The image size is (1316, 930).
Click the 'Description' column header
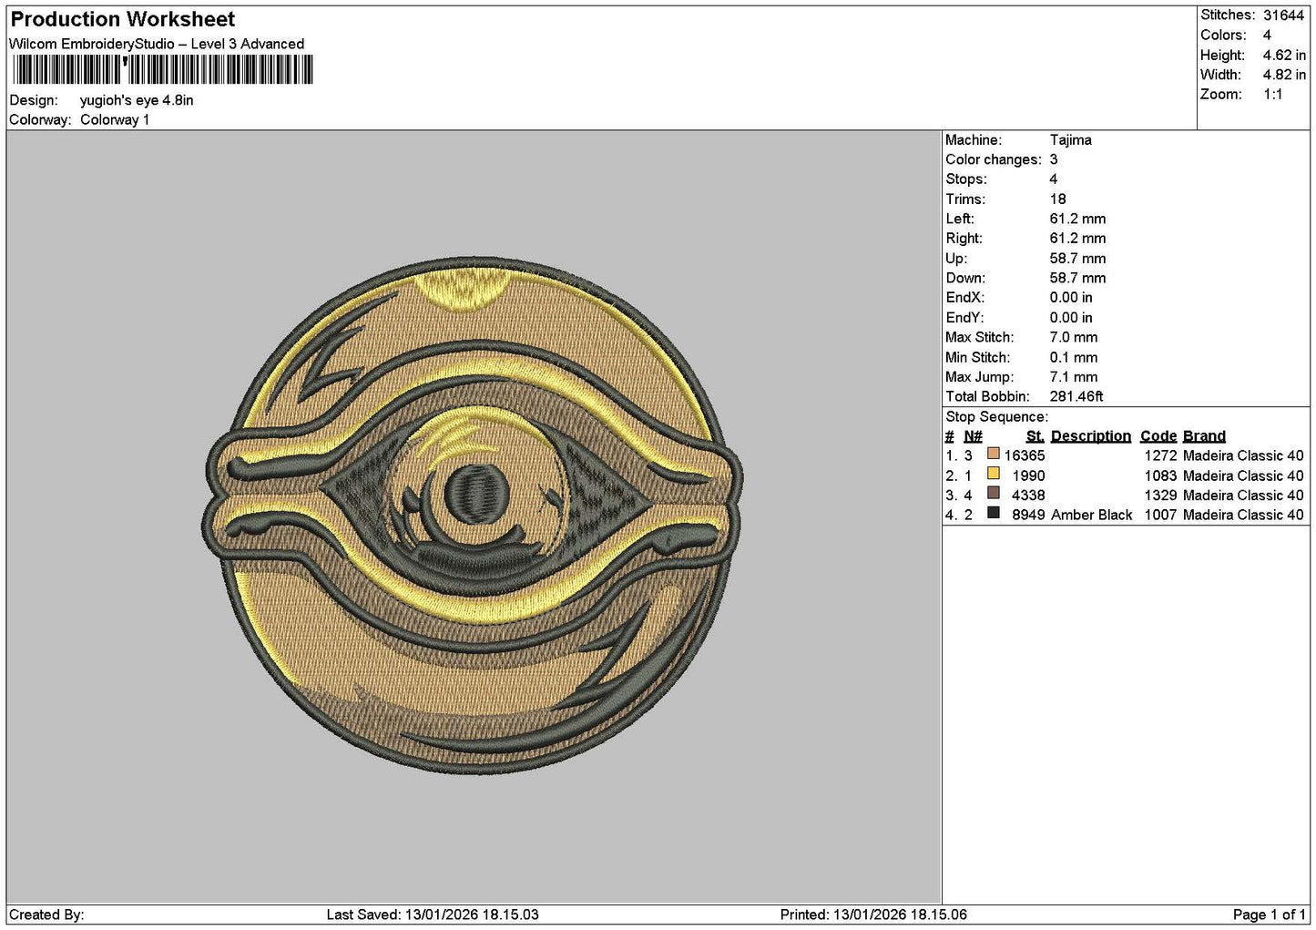pyautogui.click(x=1090, y=436)
